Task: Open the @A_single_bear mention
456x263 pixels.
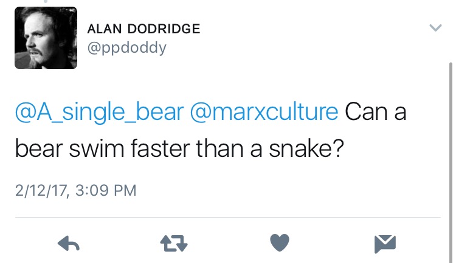Action: (99, 113)
